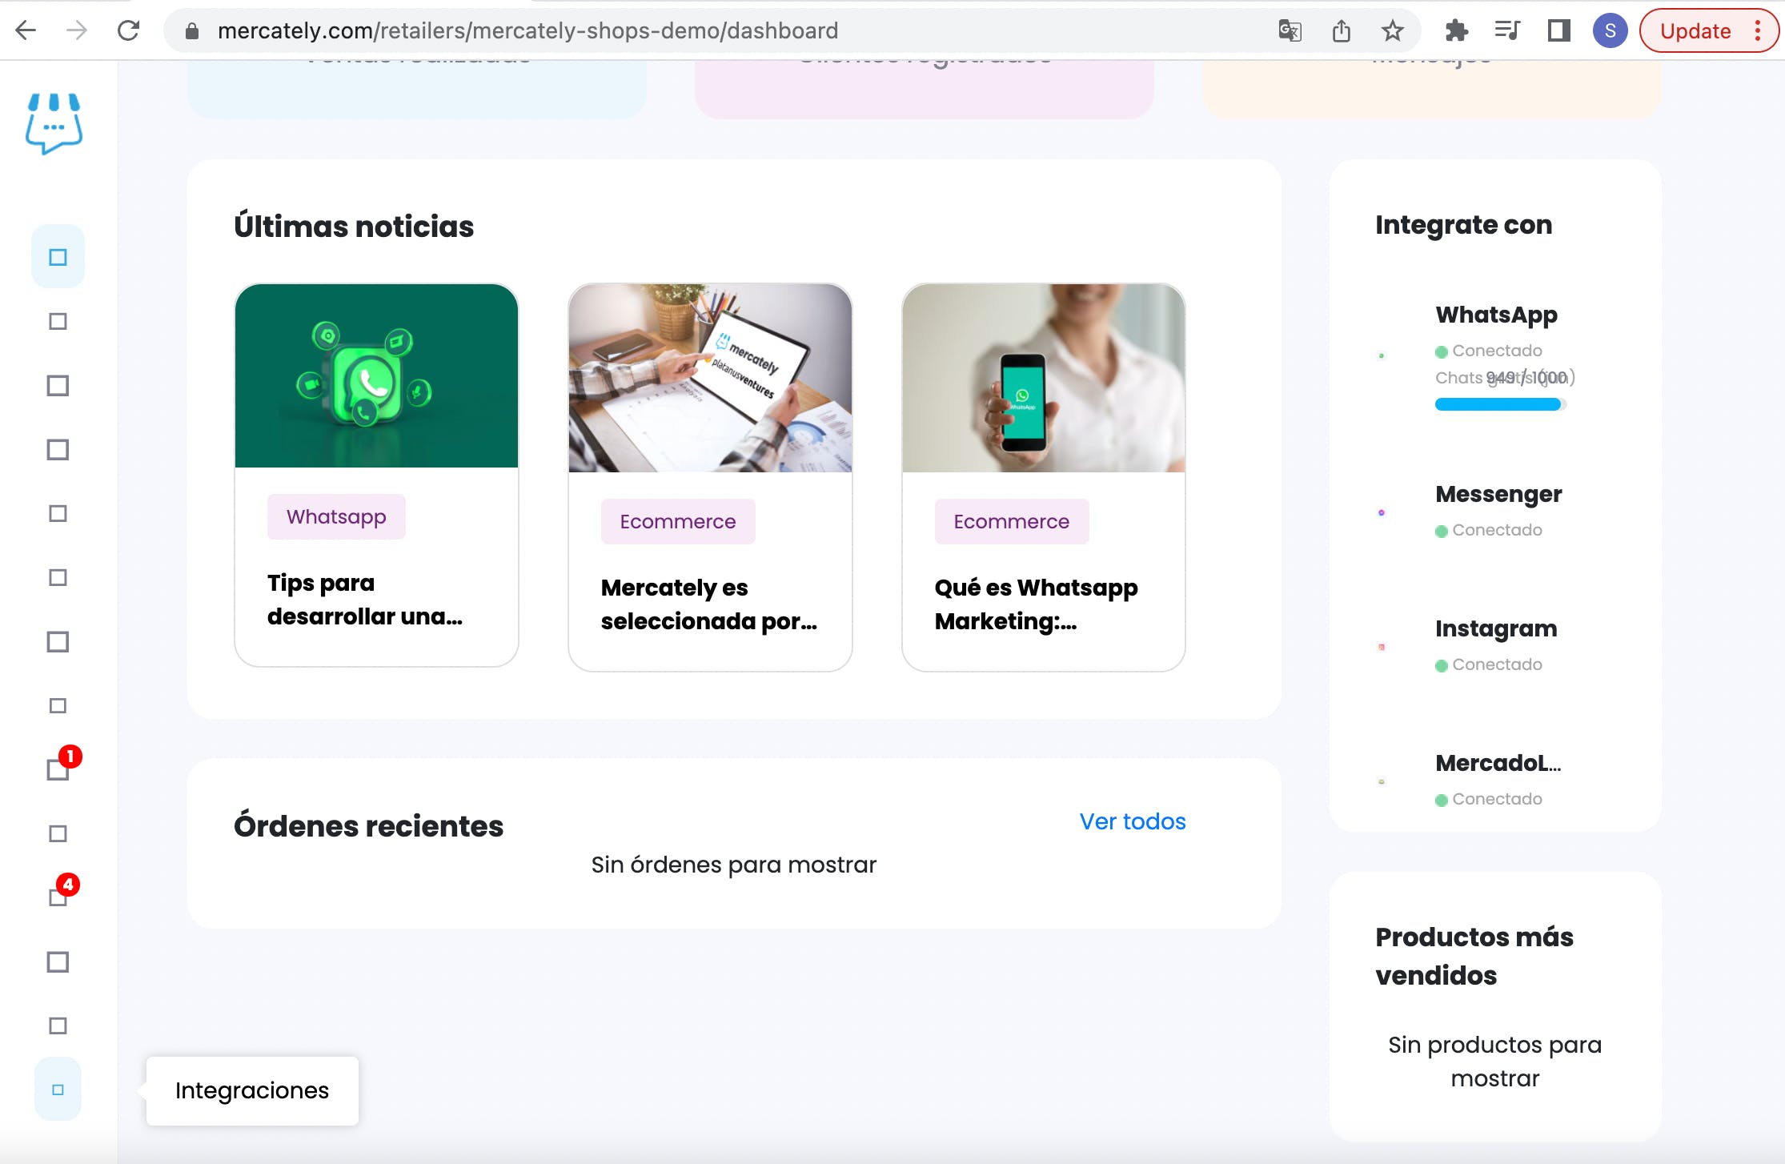Click the WhatsApp integration icon under Integrate con

(x=1381, y=355)
